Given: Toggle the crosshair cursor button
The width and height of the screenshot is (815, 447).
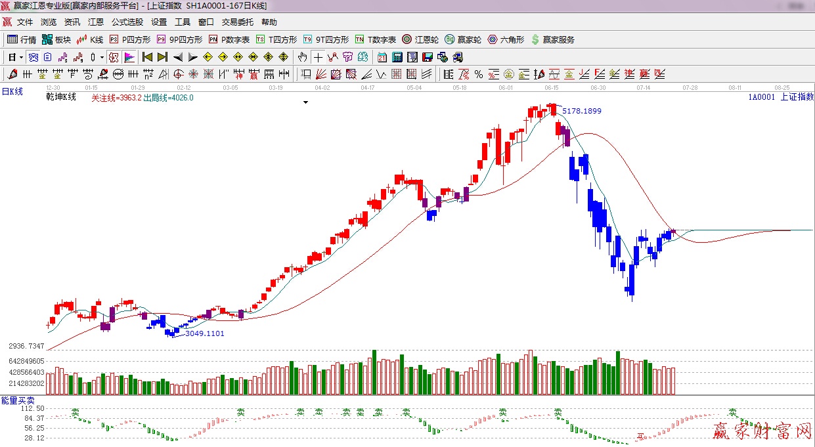Looking at the screenshot, I should pyautogui.click(x=318, y=57).
